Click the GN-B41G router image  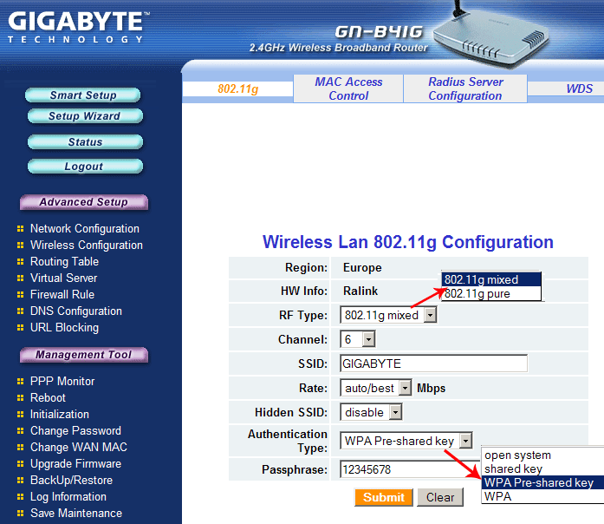(491, 37)
